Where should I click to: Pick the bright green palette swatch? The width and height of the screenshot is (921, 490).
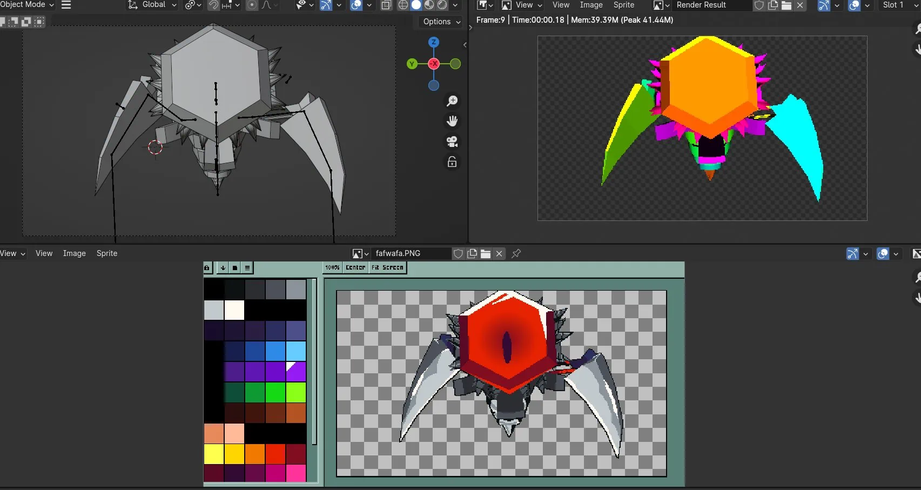(x=275, y=393)
